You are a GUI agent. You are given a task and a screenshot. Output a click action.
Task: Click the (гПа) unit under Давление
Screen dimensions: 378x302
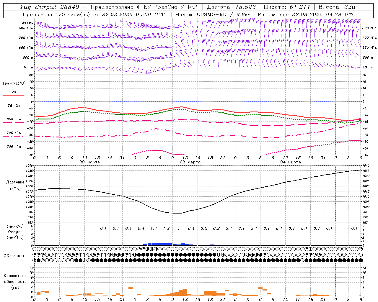coord(15,189)
